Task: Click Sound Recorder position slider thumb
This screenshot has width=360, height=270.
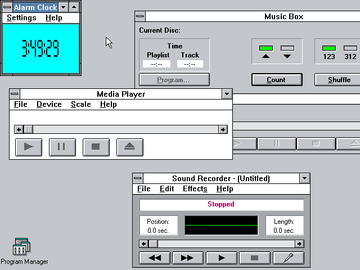Action: coord(154,244)
